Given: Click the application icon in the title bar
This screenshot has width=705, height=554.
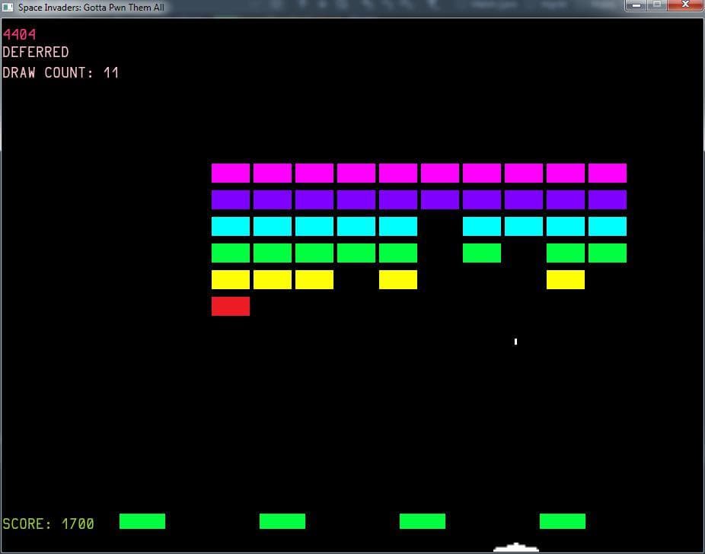Looking at the screenshot, I should pos(8,7).
